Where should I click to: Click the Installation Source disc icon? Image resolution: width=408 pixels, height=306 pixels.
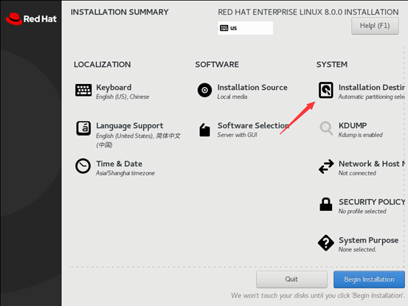[x=205, y=90]
